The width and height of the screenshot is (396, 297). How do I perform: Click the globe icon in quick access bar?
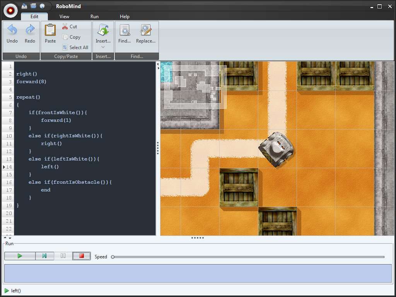[x=42, y=6]
